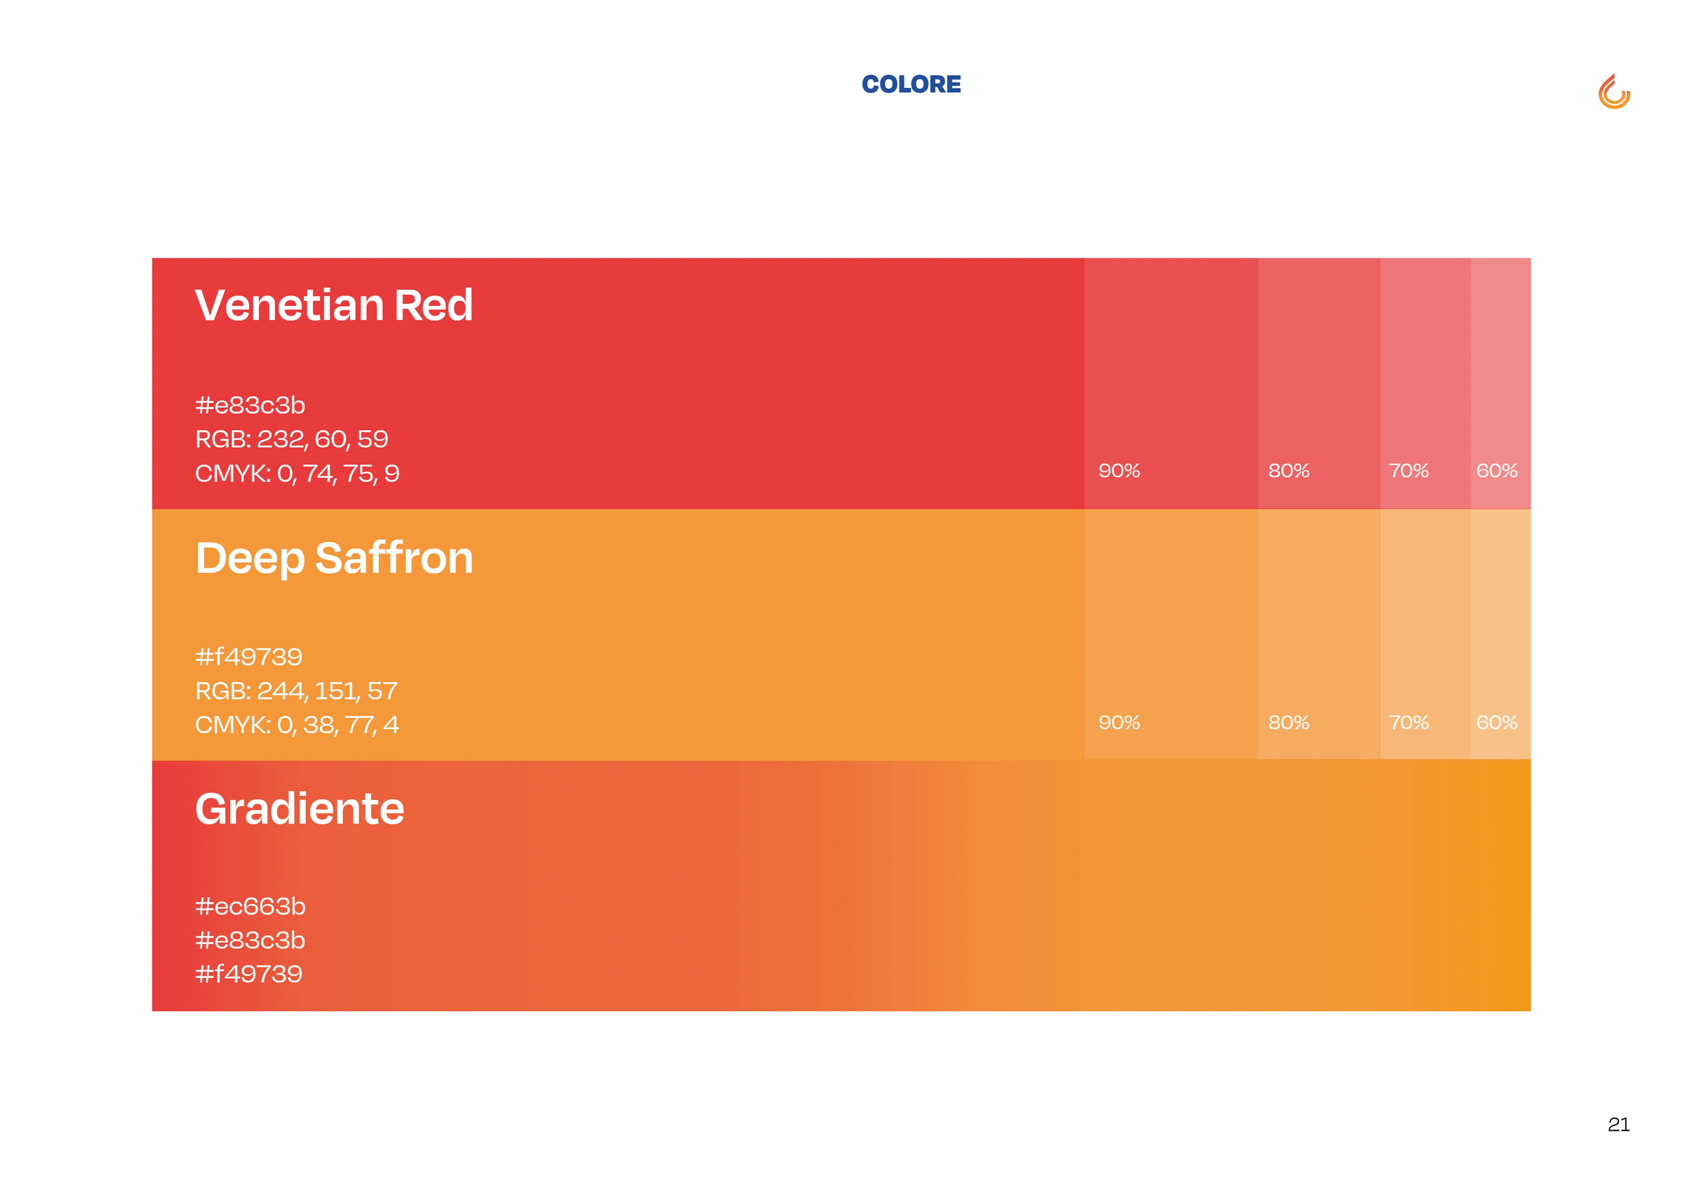Click the Deep Saffron hex code #f49739
The width and height of the screenshot is (1703, 1204).
point(248,656)
